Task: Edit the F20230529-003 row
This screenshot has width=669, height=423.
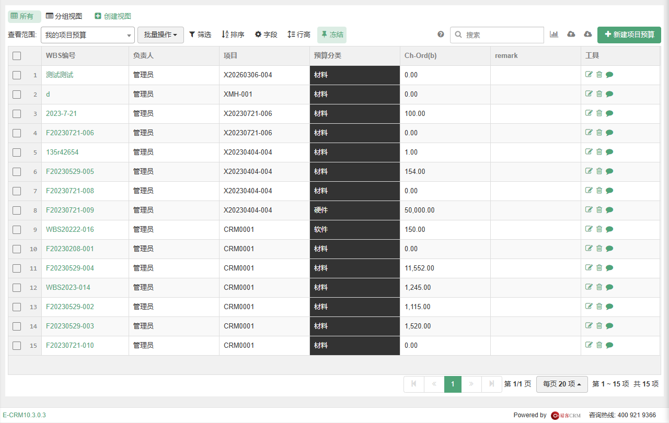Action: [x=589, y=326]
